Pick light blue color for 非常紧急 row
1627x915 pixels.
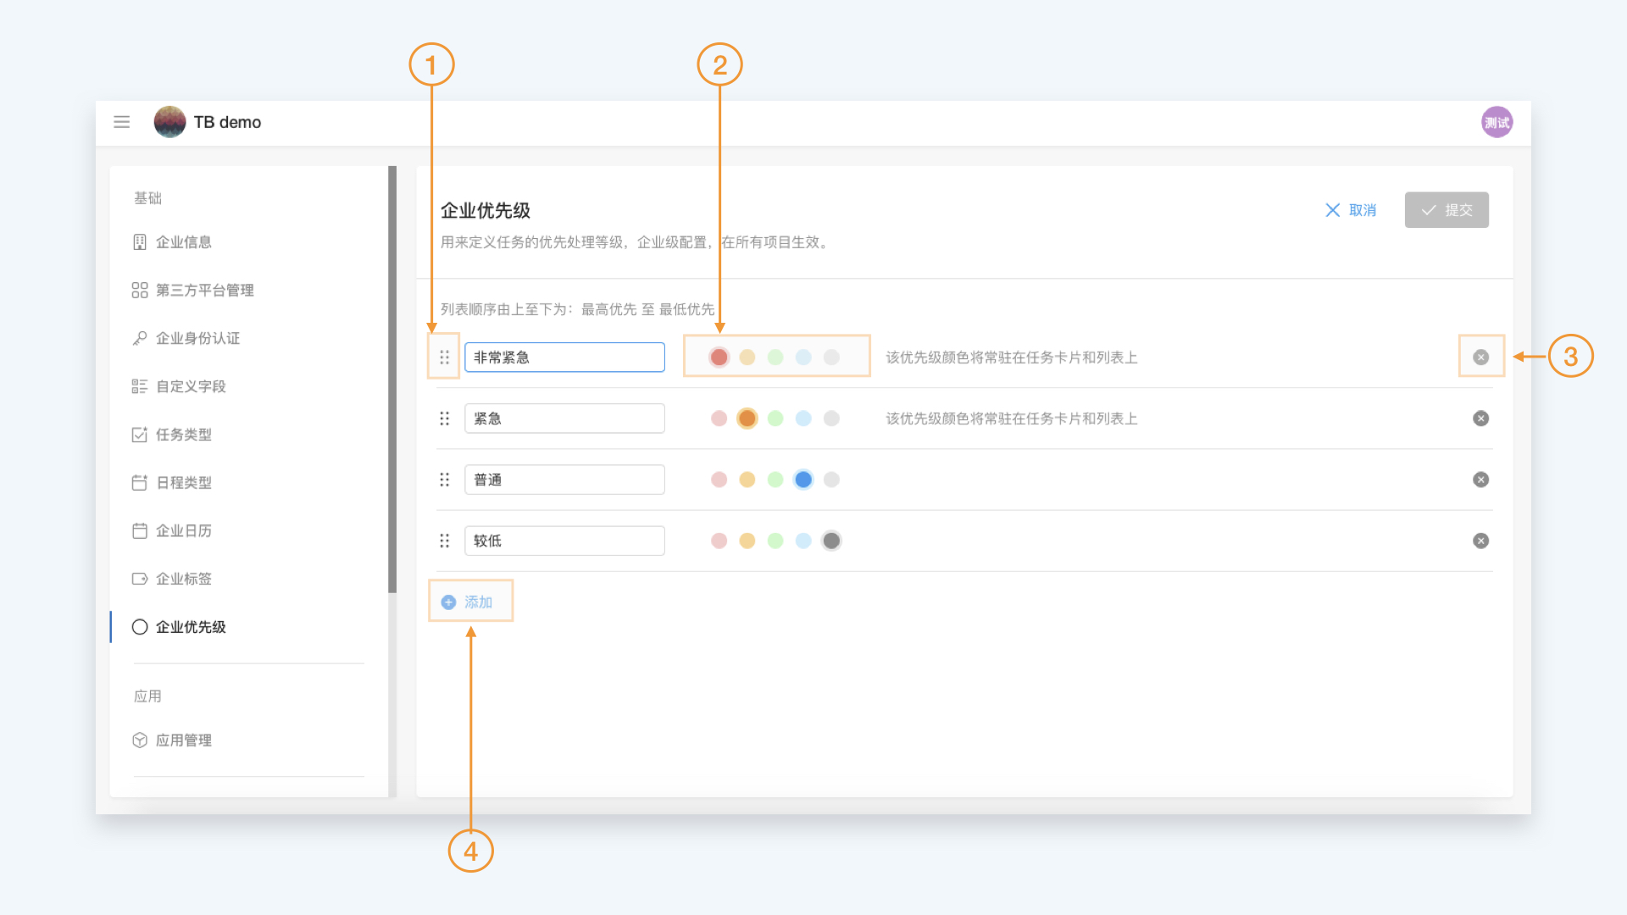803,358
